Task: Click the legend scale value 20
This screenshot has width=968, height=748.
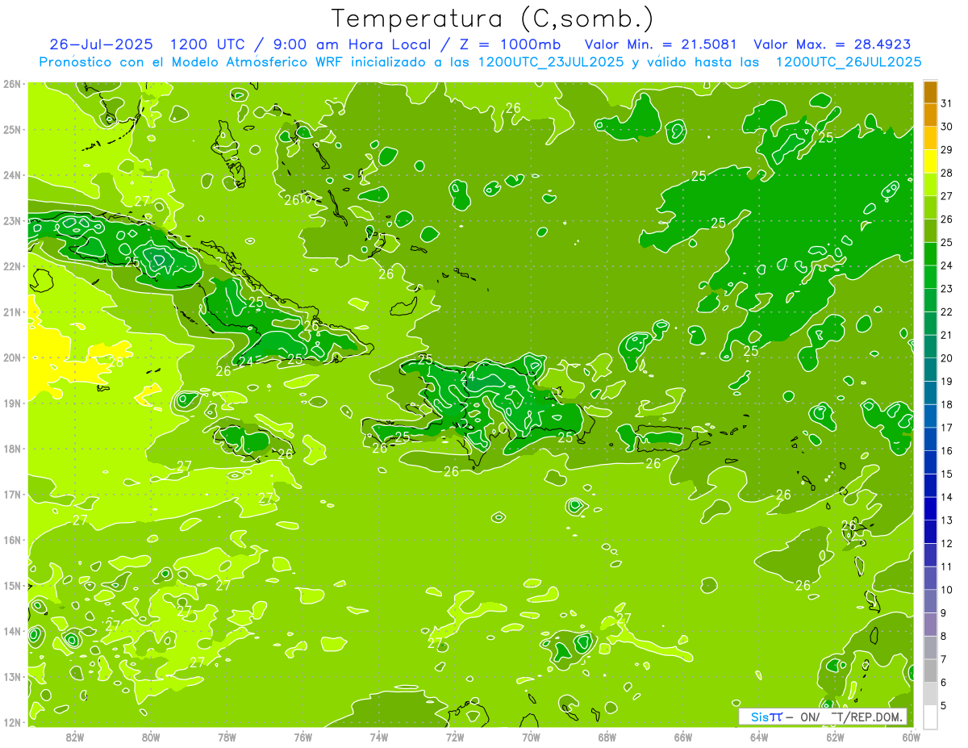Action: coord(946,357)
